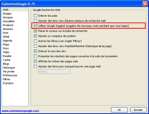
Task: Enable the 'Enlever les pubs' checkbox
Action: coord(35,16)
